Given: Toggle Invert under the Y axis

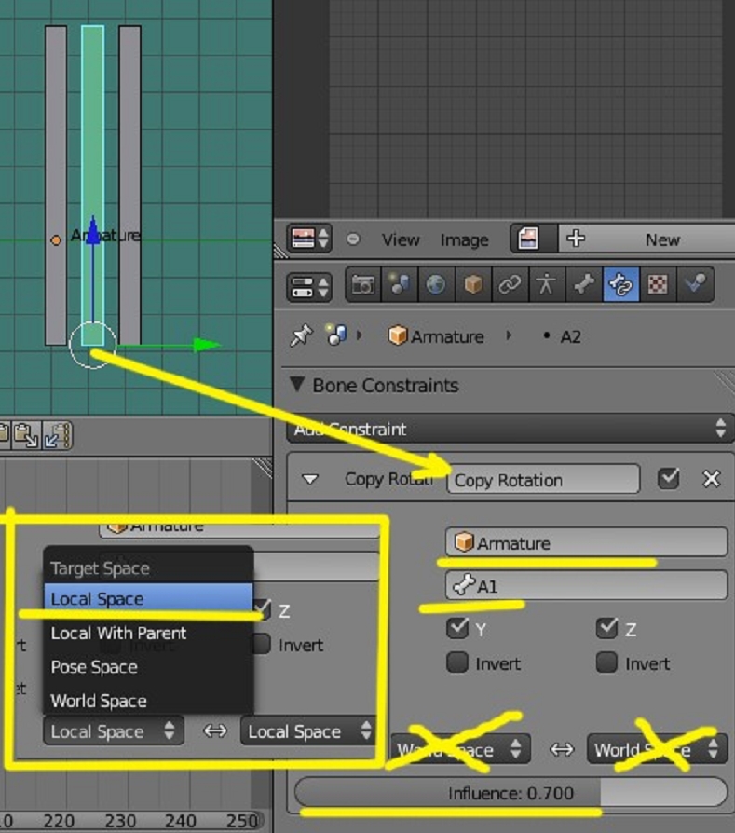Looking at the screenshot, I should [457, 662].
